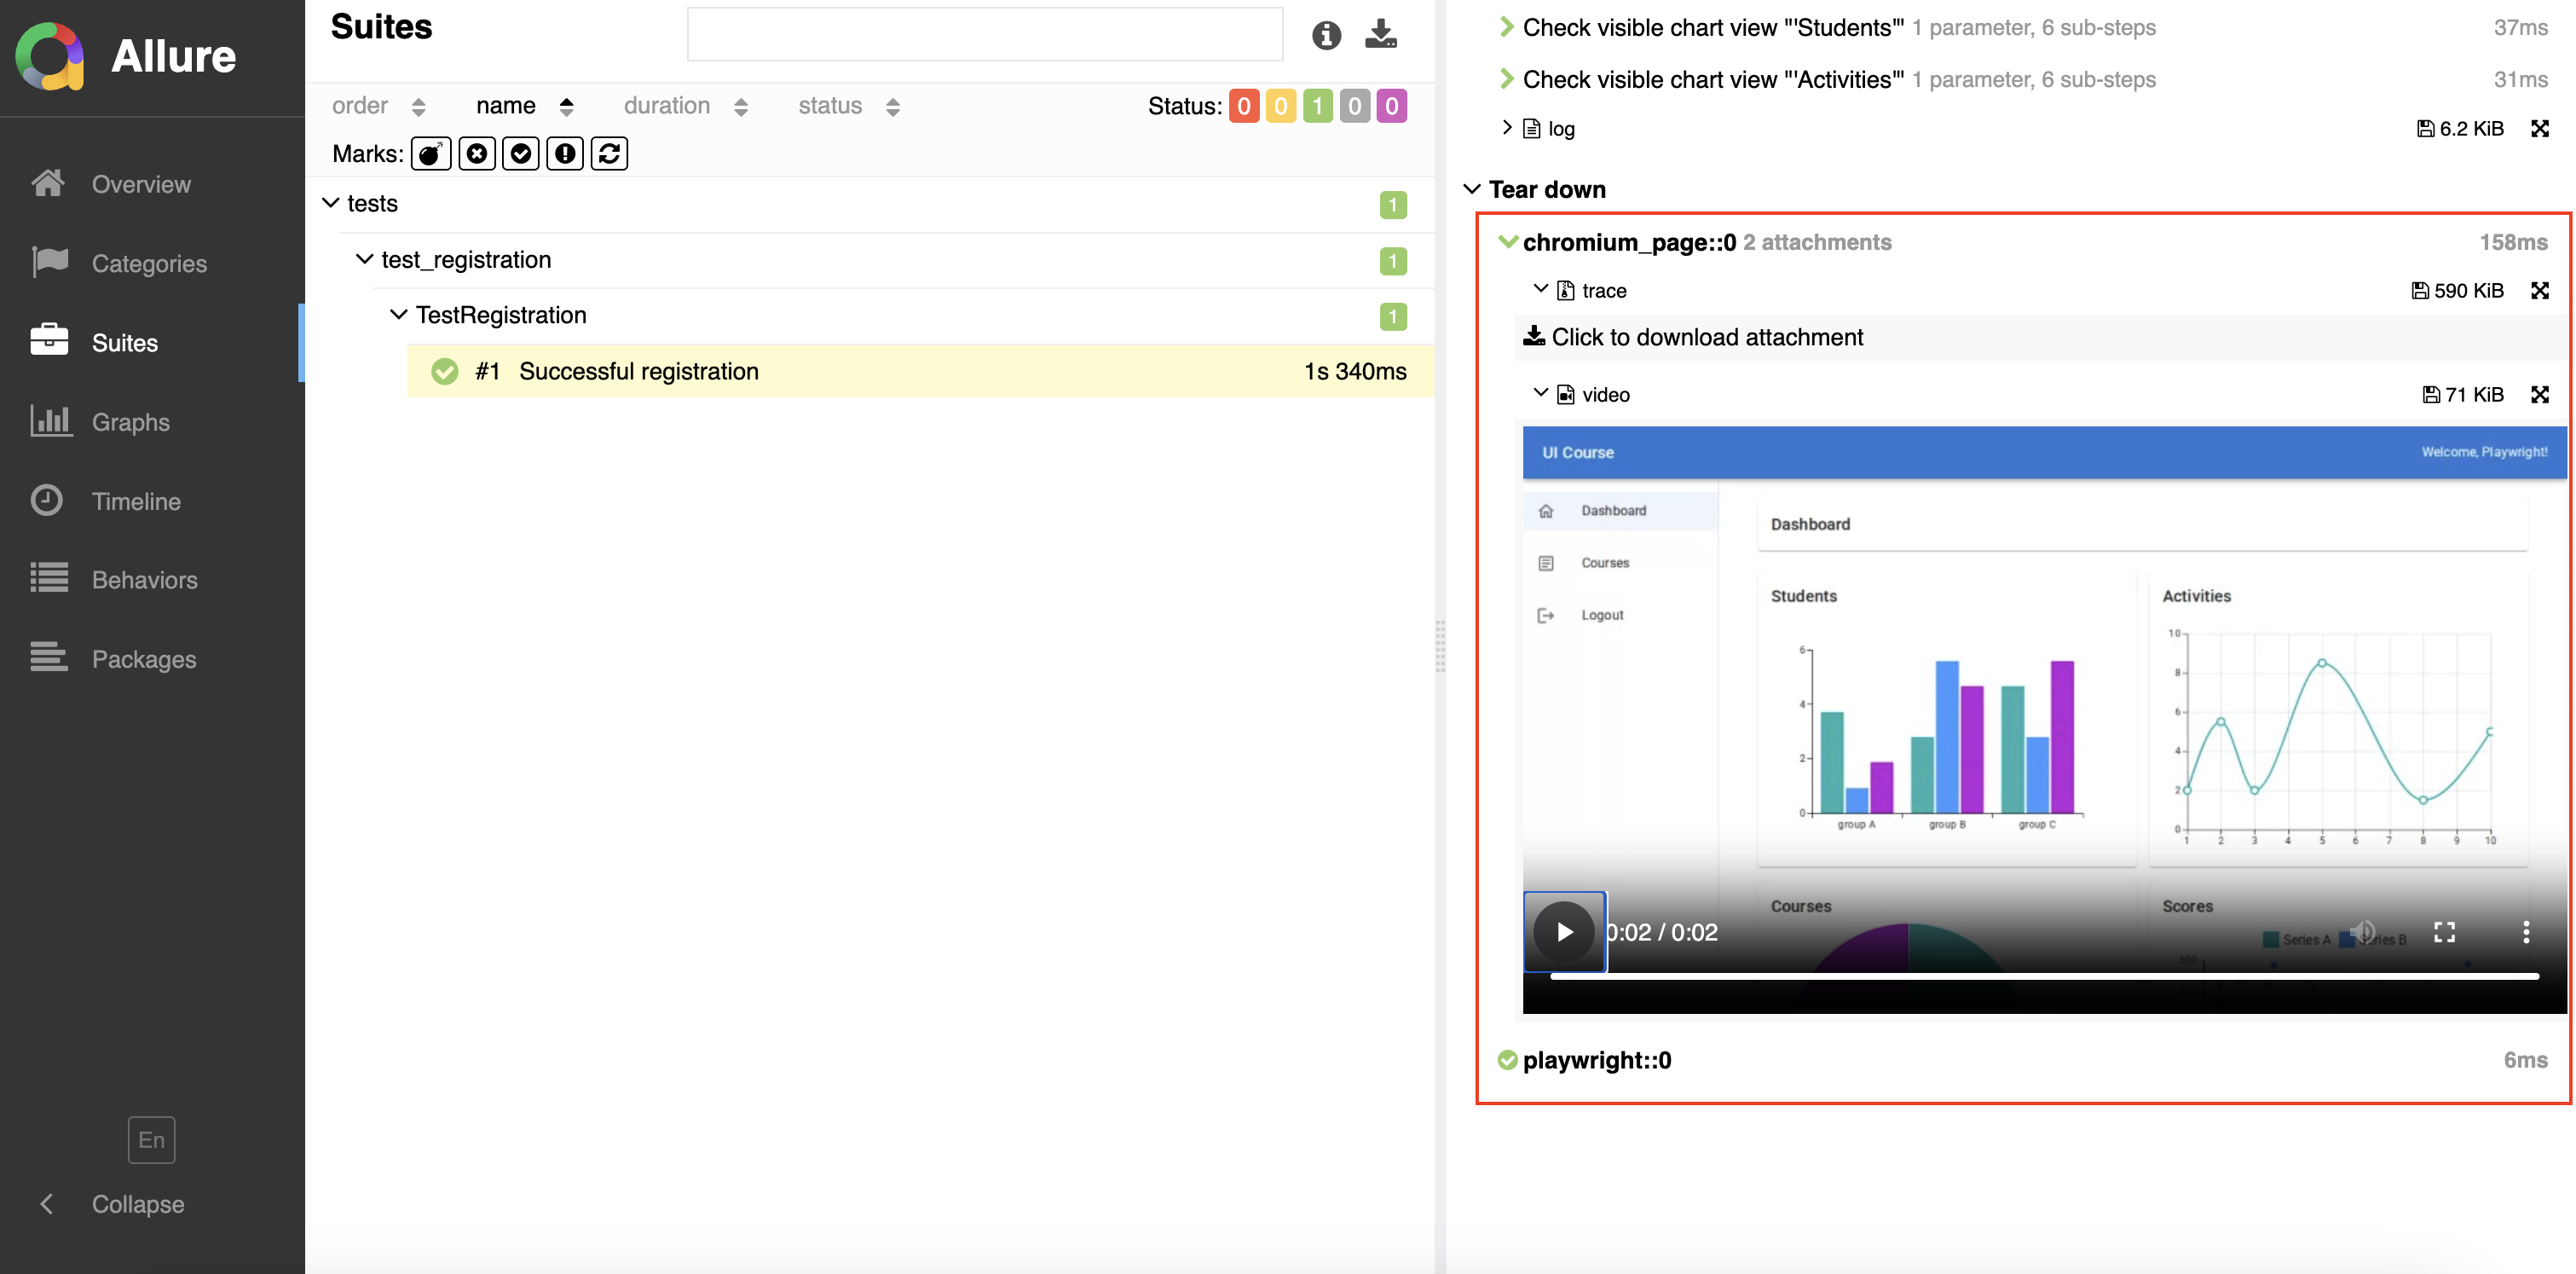The width and height of the screenshot is (2576, 1274).
Task: Sort suites by status
Action: click(849, 106)
